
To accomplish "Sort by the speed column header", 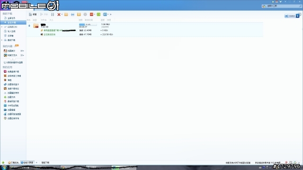I will pyautogui.click(x=103, y=20).
